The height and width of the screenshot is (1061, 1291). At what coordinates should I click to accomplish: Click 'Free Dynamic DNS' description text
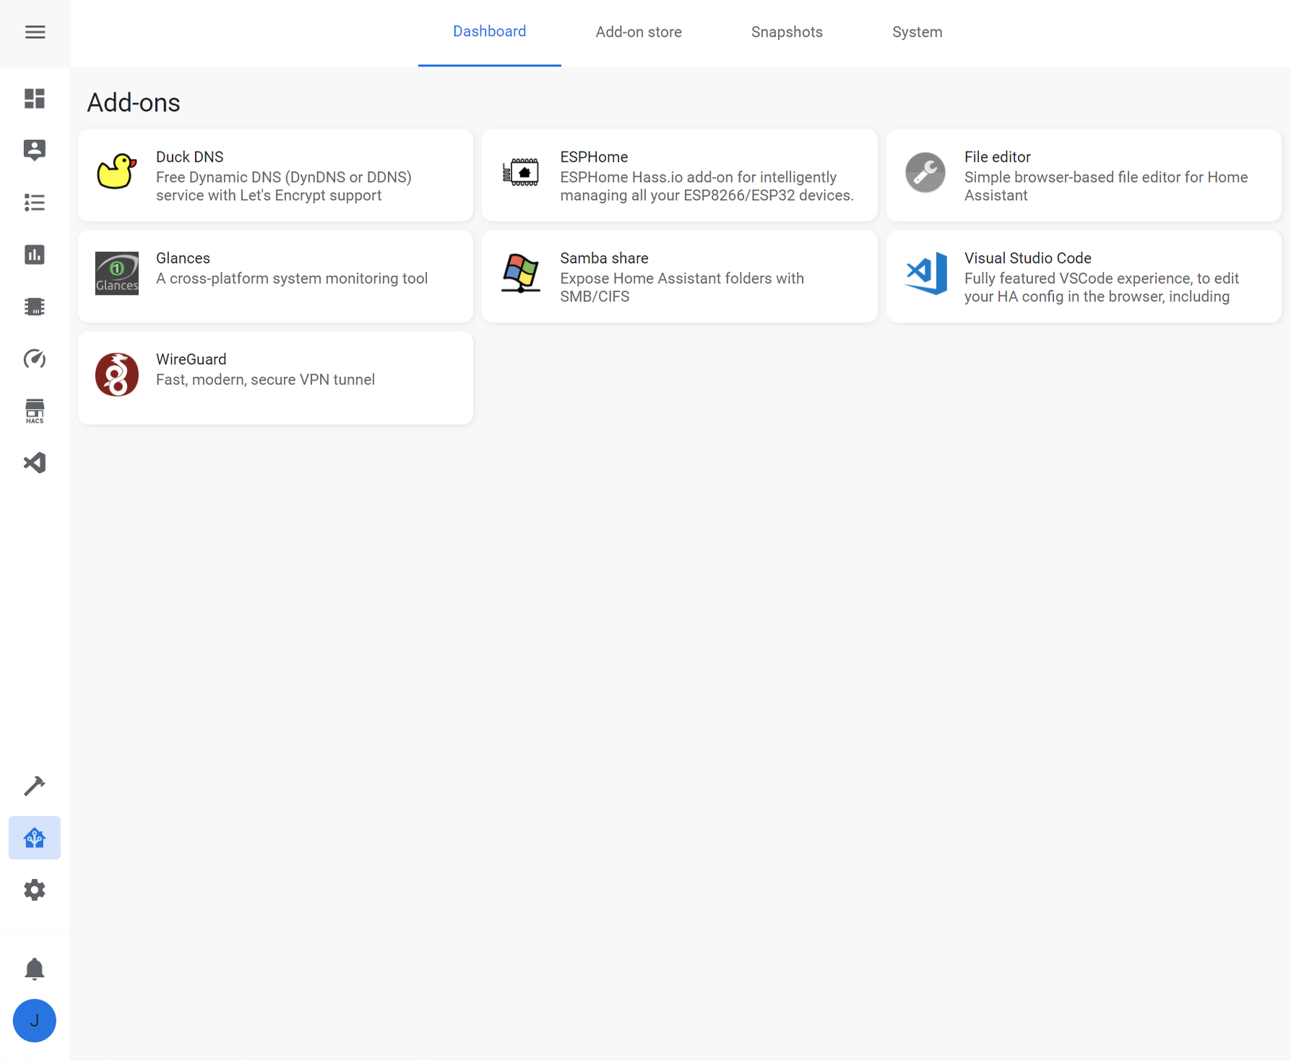tap(284, 186)
